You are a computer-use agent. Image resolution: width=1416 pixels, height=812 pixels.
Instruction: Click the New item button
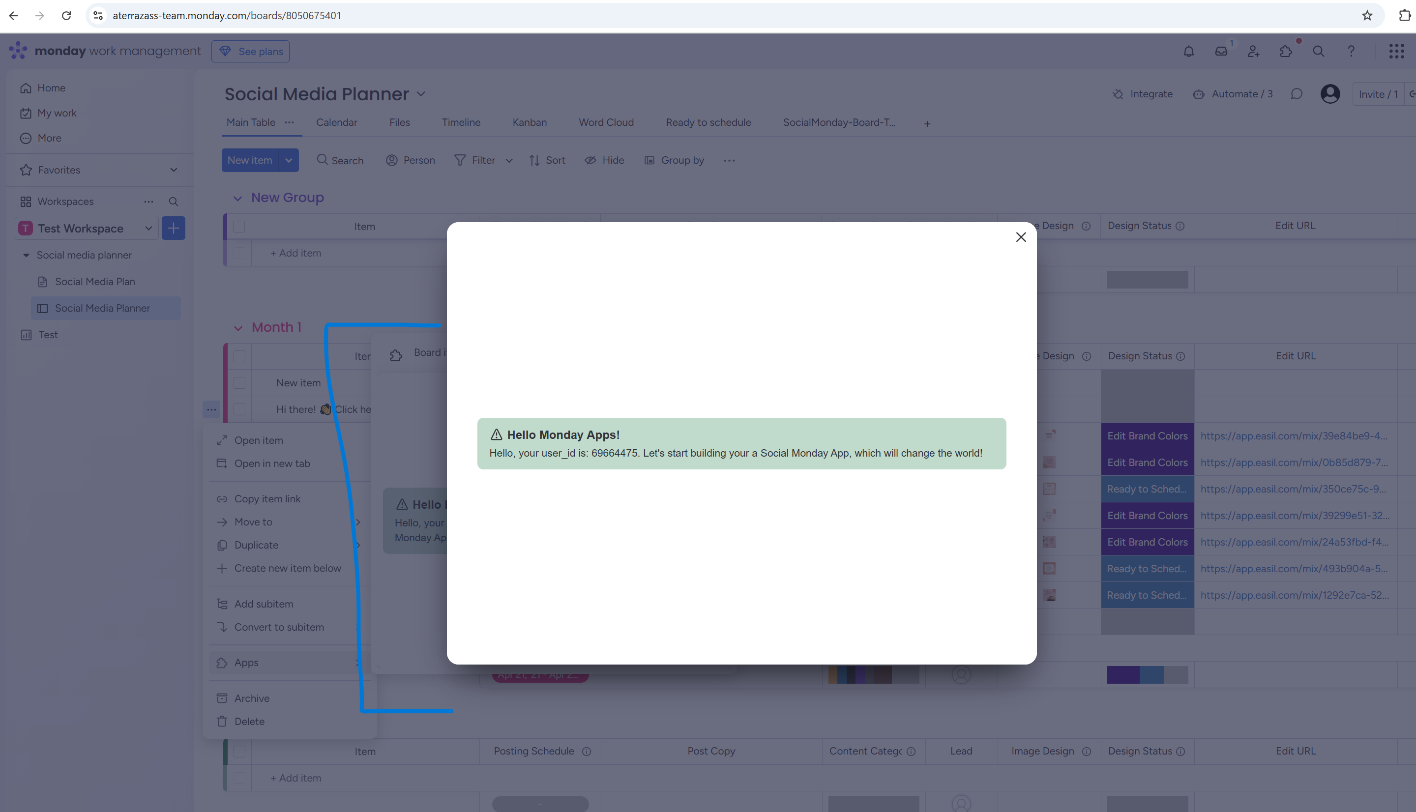tap(250, 160)
